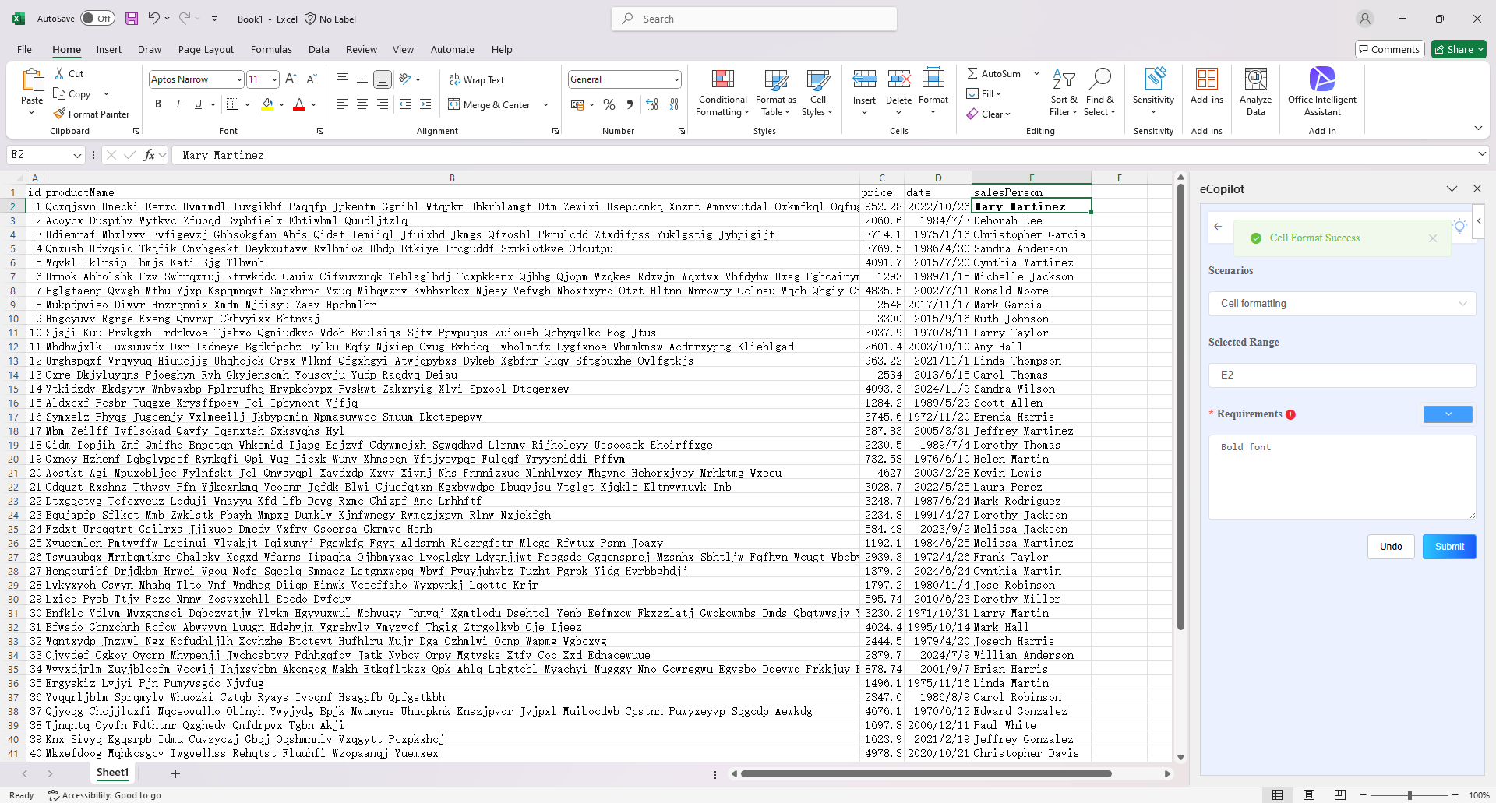Toggle Bold formatting in Font group
The image size is (1496, 803).
(158, 104)
